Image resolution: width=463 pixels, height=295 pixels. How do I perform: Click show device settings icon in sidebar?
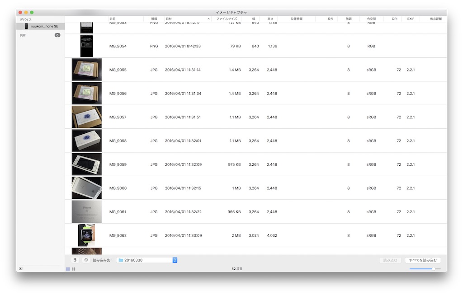[x=21, y=269]
